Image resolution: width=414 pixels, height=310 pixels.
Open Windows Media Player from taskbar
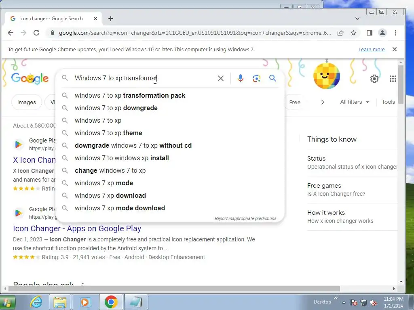[85, 302]
